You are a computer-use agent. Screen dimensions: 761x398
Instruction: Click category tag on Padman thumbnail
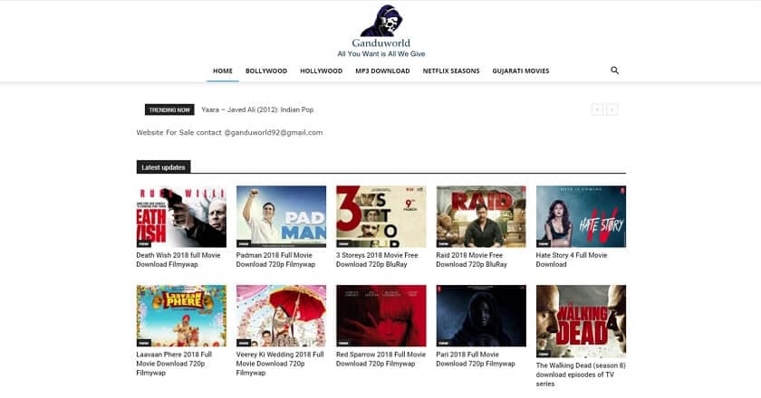tap(244, 243)
